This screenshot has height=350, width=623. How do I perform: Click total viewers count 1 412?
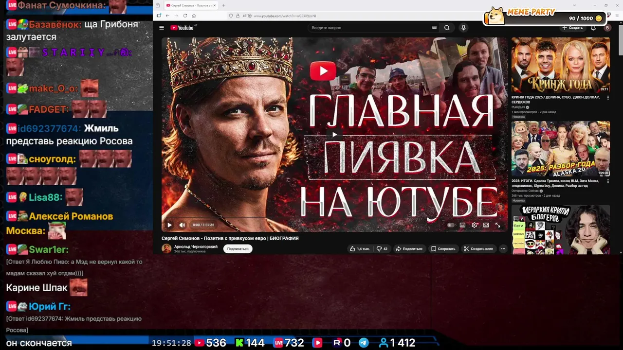397,343
